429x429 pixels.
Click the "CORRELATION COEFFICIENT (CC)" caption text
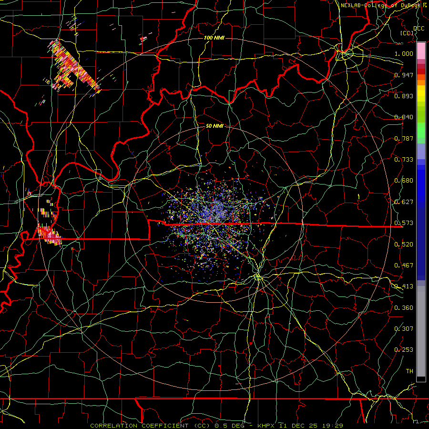point(151,426)
